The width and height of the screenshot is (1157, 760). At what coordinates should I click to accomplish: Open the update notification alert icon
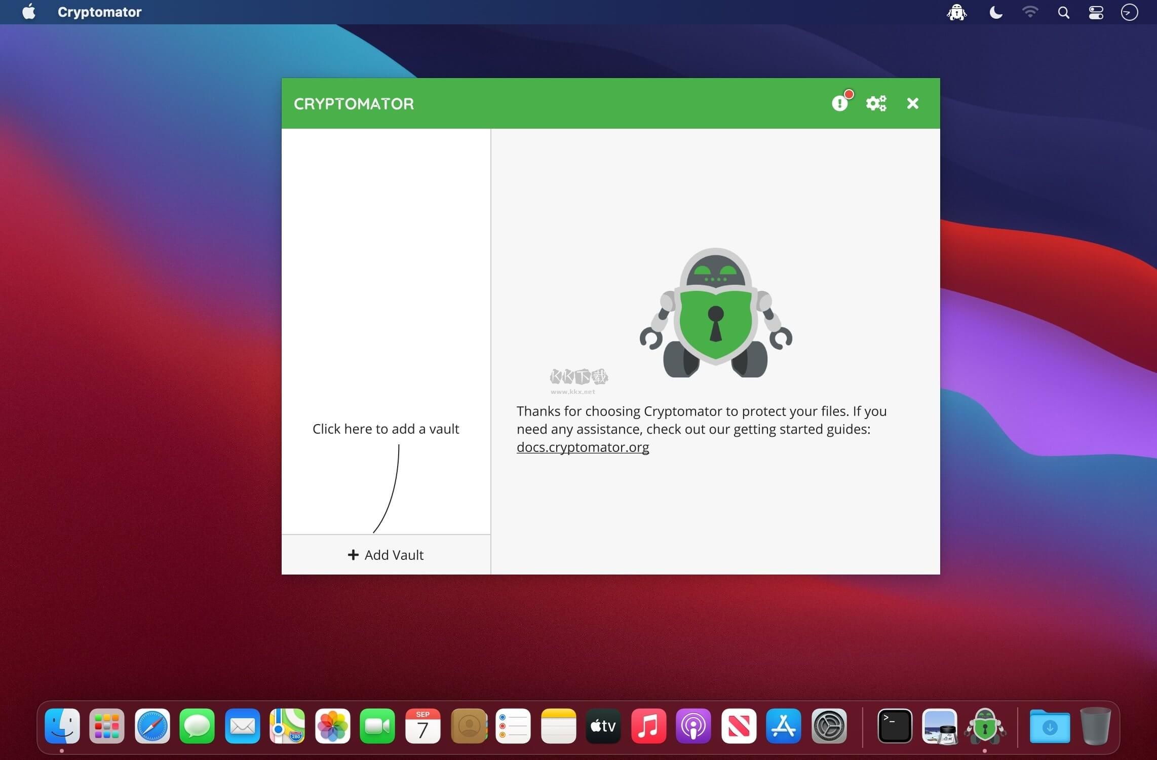[x=840, y=103]
